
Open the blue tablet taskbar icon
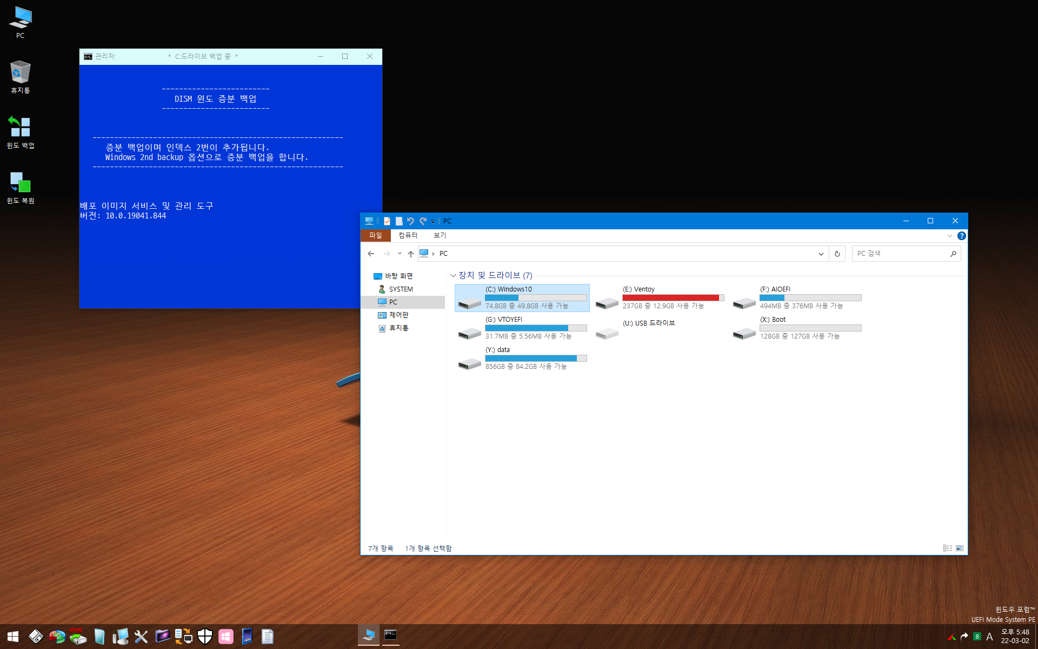[247, 637]
